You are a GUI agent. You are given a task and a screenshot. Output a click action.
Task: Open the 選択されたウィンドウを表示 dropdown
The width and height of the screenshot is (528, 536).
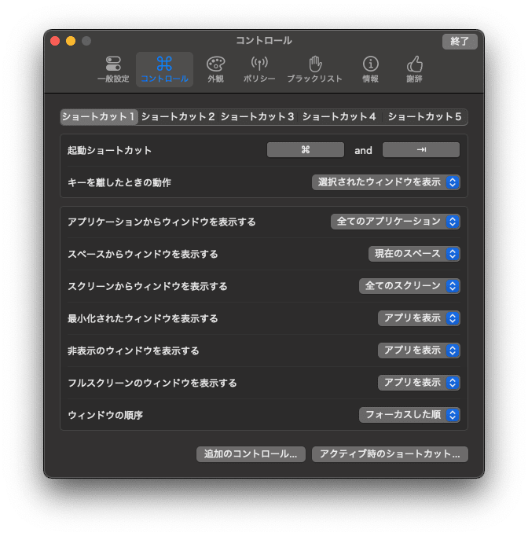click(386, 182)
